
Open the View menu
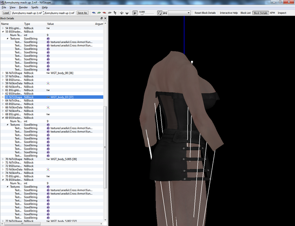coord(13,7)
